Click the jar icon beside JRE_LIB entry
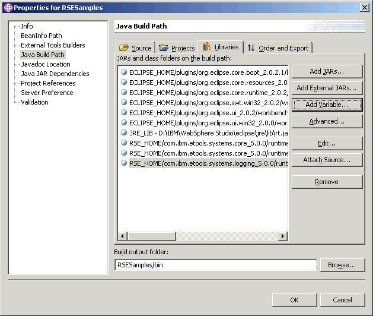 coord(124,132)
